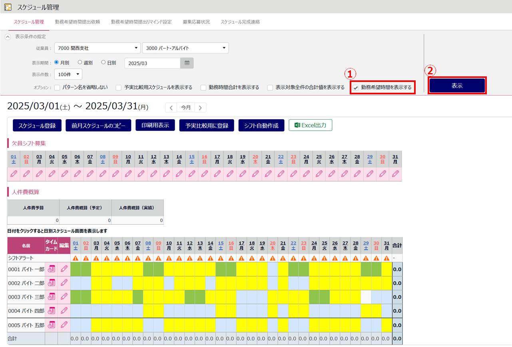Open time card for 0001 バイト 一郎
Viewport: 512px width, 347px height.
point(51,269)
